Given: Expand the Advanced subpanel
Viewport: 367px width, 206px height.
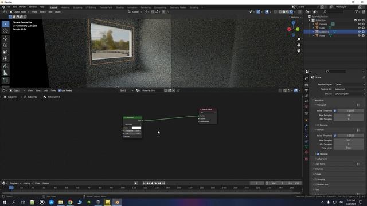Looking at the screenshot, I should (322, 159).
